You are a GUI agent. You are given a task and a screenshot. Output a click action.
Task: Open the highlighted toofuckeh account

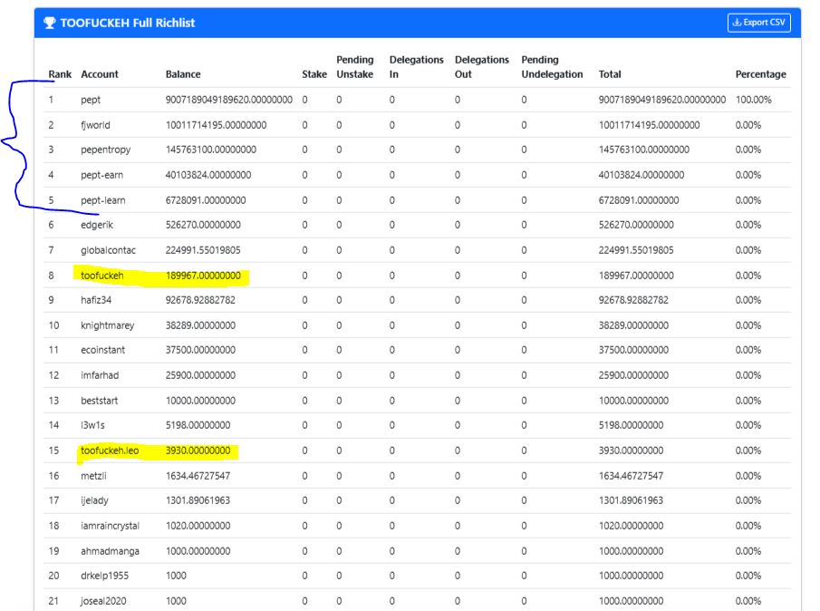(102, 276)
